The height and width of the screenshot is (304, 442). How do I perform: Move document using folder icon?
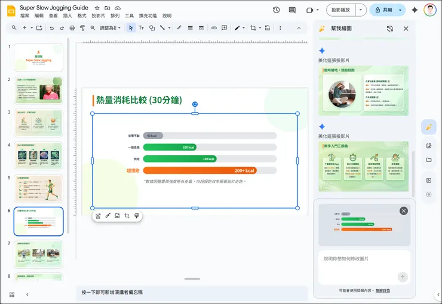tap(107, 8)
